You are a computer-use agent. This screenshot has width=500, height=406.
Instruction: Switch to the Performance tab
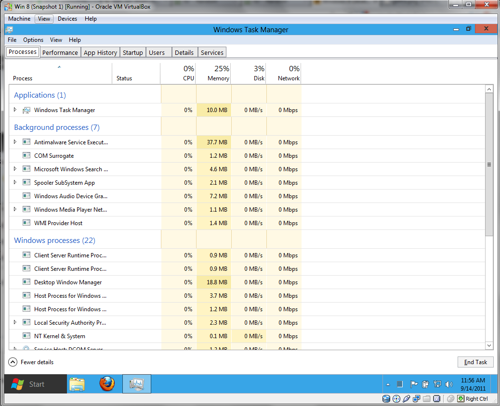tap(60, 52)
